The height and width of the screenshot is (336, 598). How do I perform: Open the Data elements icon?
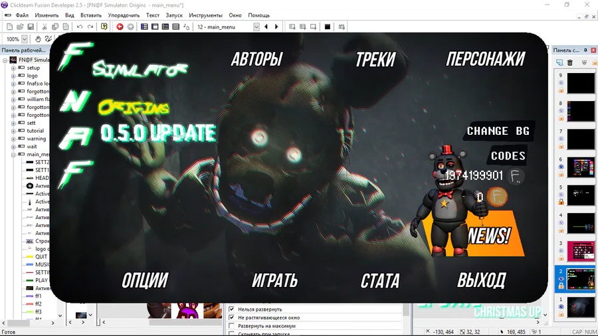187,27
